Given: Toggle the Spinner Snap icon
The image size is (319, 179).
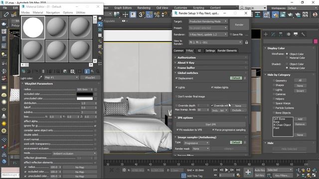Looking at the screenshot, I should pos(164,14).
